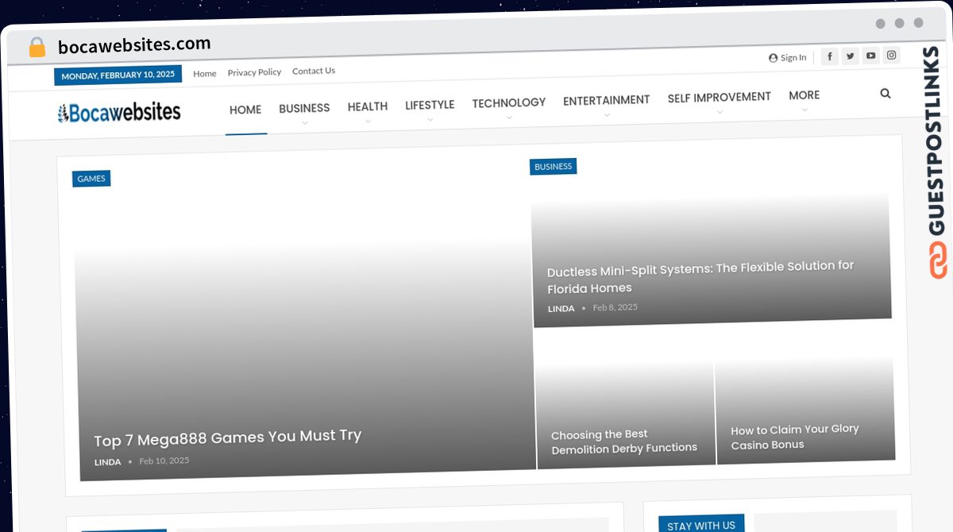Open the YouTube social icon
The width and height of the screenshot is (953, 532).
coord(871,56)
